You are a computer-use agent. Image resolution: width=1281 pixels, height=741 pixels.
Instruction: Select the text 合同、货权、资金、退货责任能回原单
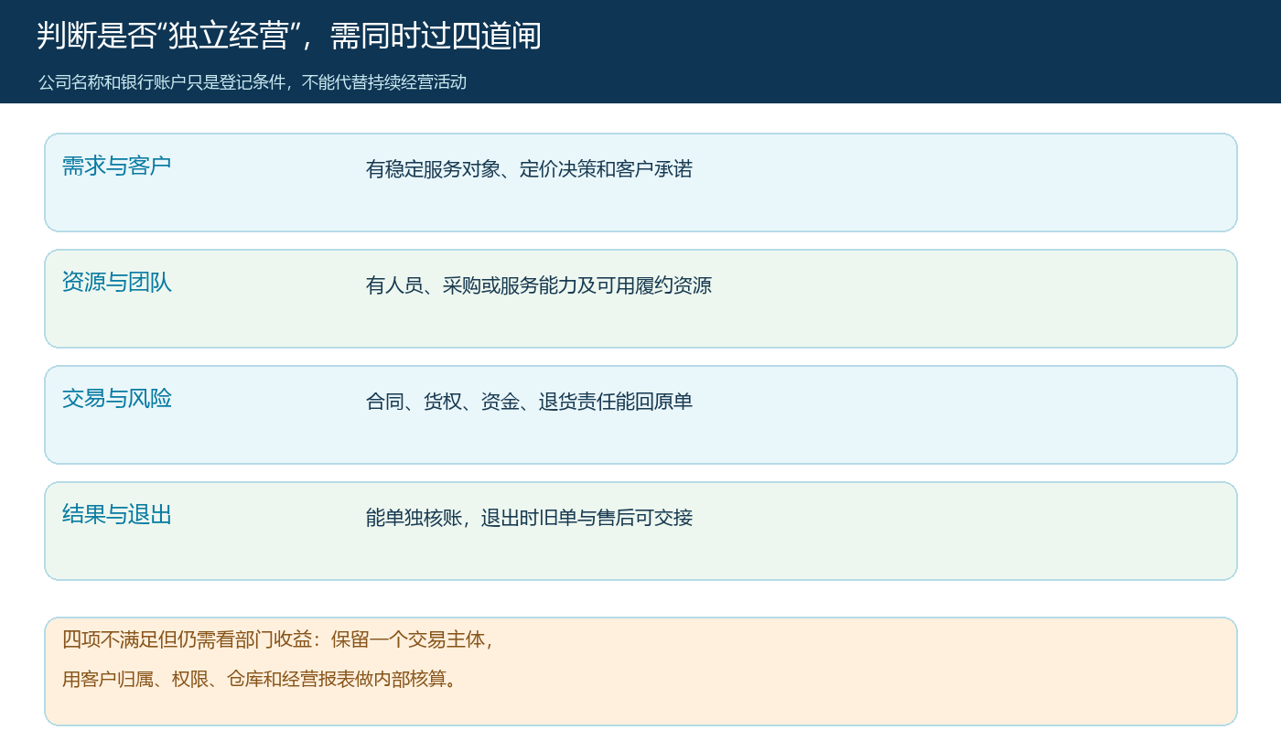pos(529,402)
